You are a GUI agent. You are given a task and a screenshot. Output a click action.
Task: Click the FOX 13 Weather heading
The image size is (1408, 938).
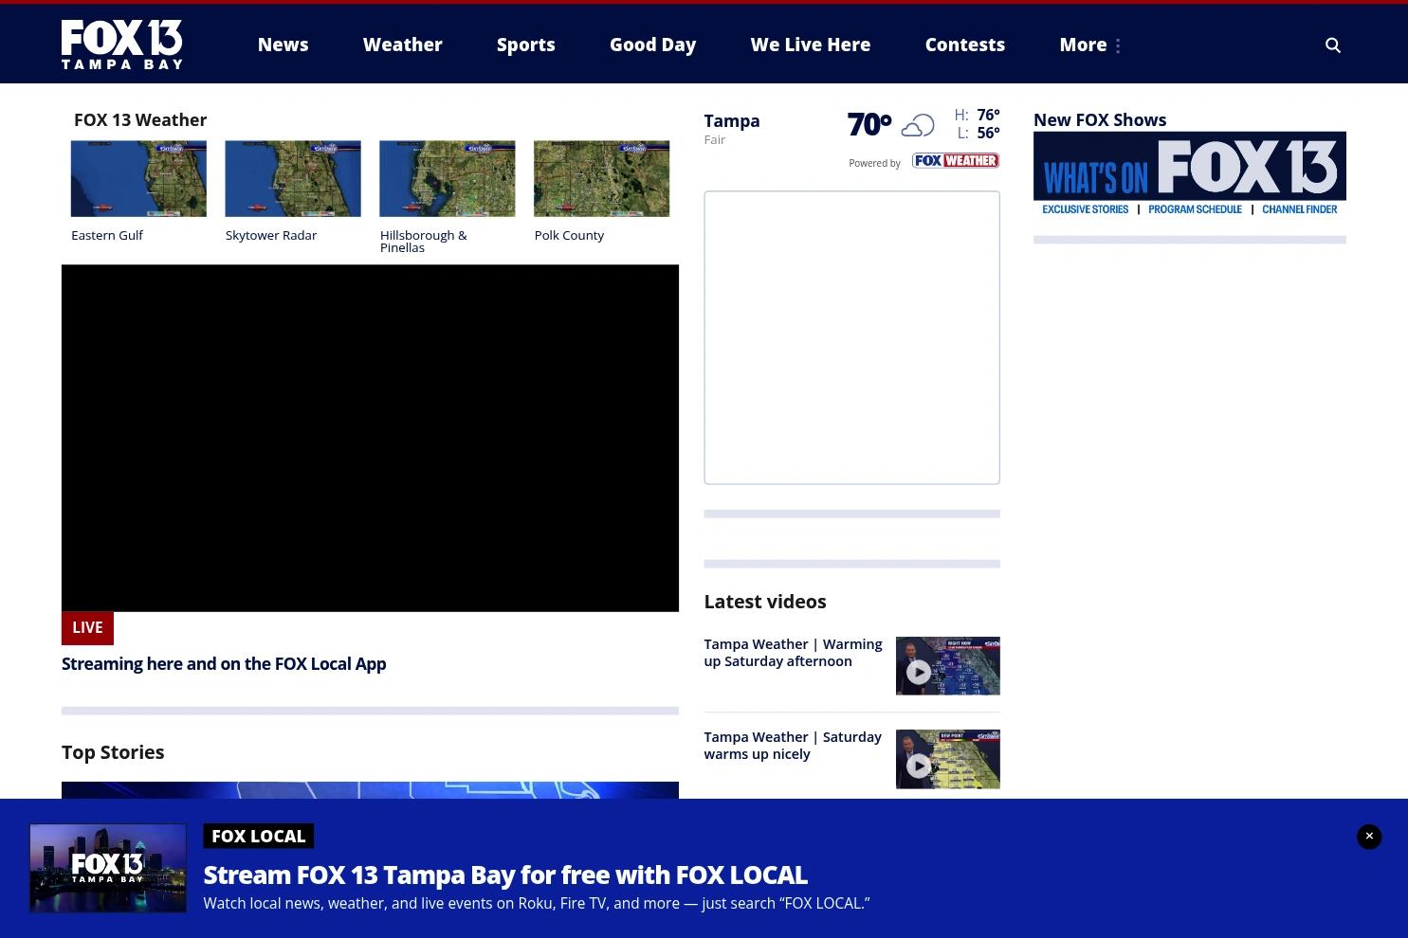[140, 119]
